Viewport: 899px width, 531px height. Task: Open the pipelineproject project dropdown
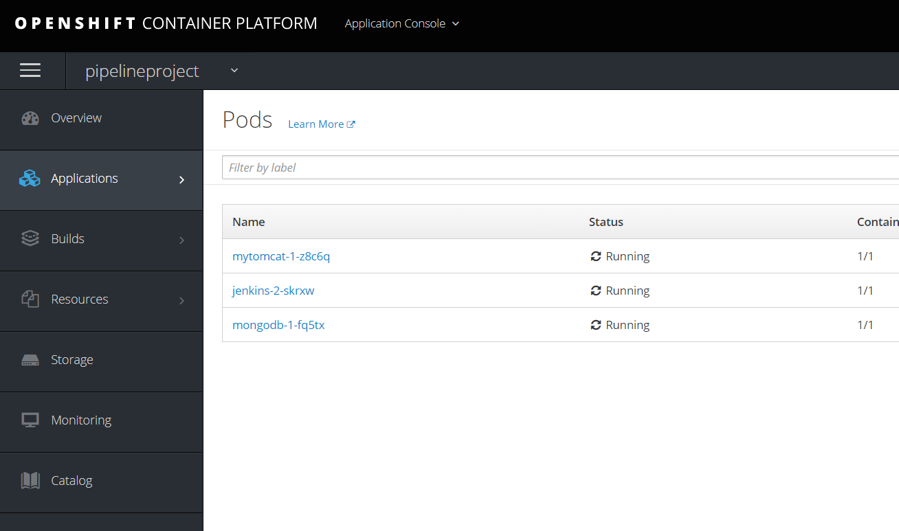click(x=234, y=71)
